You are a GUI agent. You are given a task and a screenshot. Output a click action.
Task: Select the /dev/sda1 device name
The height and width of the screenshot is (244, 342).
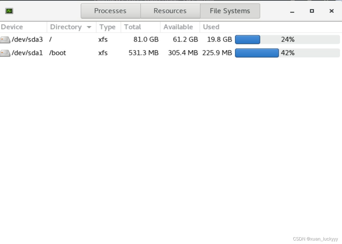click(27, 53)
